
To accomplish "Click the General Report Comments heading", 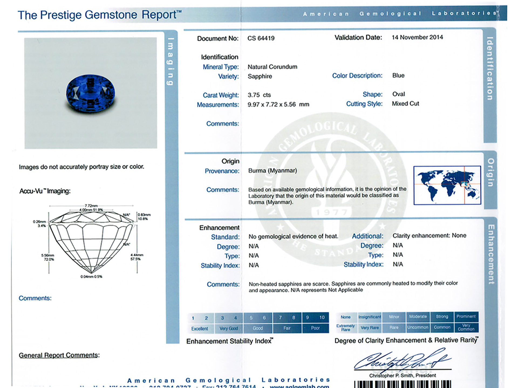I will (x=59, y=355).
